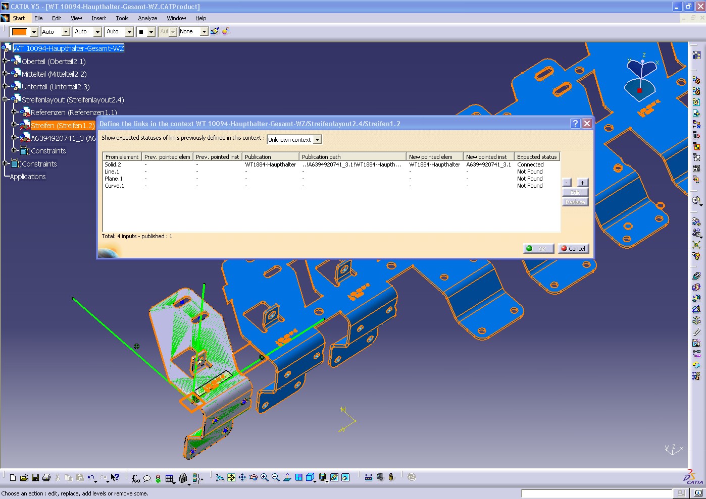Viewport: 706px width, 499px height.
Task: Expand the Oberteil (Oberteil2.1) node
Action: [5, 61]
